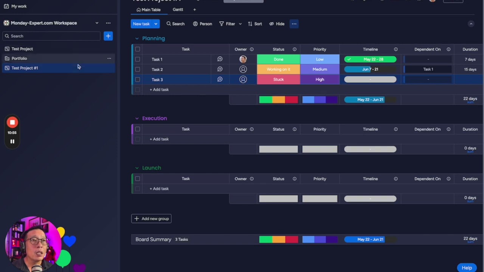Click the New task button
Screen dimensions: 484x272
click(141, 24)
